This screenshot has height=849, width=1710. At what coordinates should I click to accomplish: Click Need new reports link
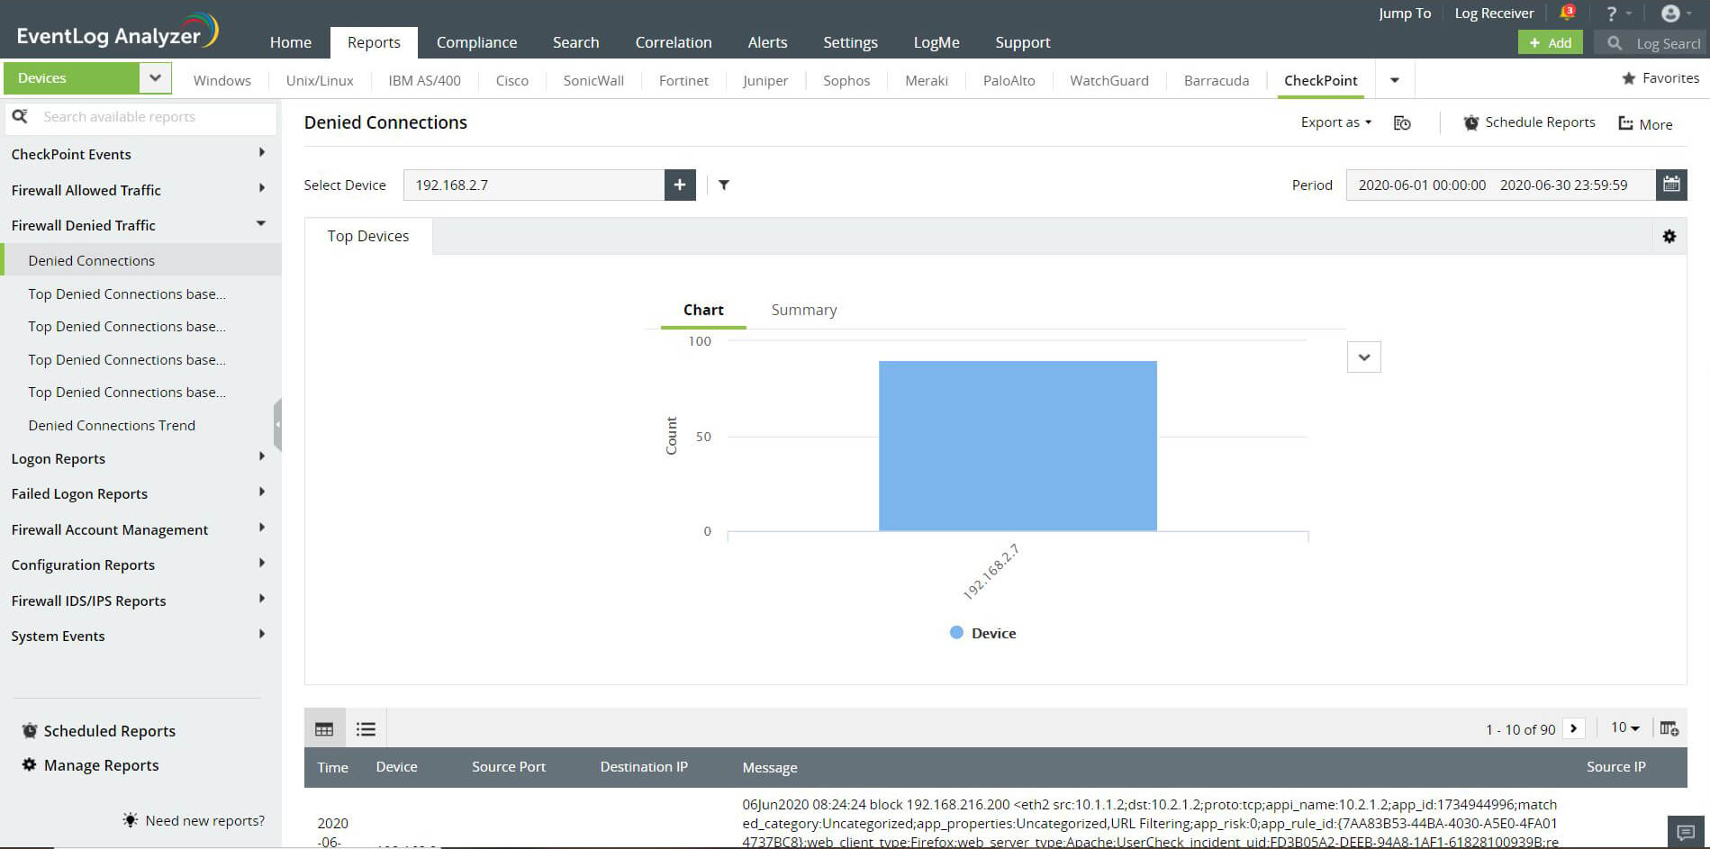point(194,820)
